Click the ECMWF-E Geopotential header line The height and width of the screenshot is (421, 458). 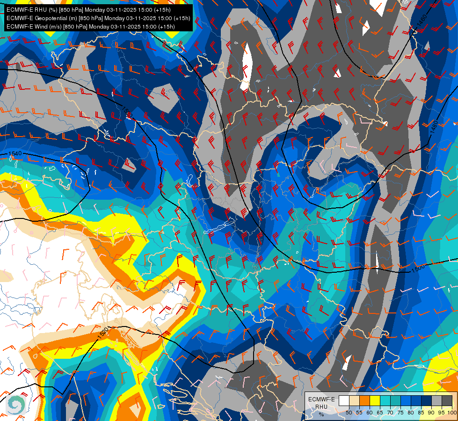pyautogui.click(x=98, y=18)
